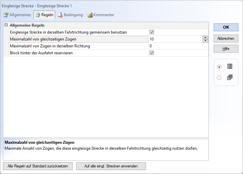
Task: Click Alle Regeln auf Standard zurücksetzen
Action: pyautogui.click(x=37, y=166)
